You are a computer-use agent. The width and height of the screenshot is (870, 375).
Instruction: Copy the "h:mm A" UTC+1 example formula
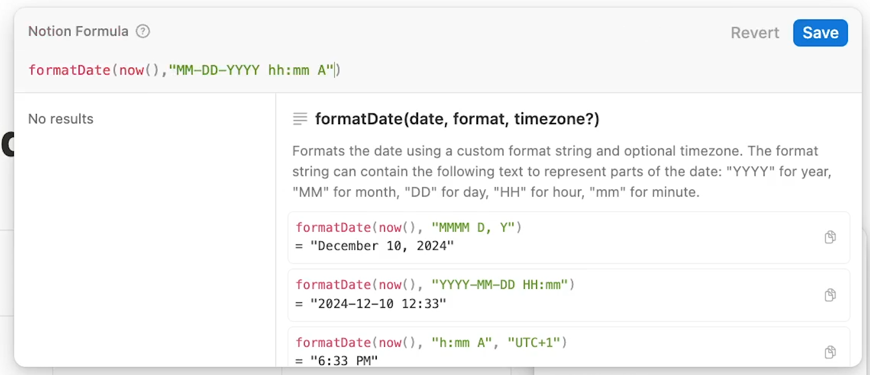pyautogui.click(x=830, y=352)
